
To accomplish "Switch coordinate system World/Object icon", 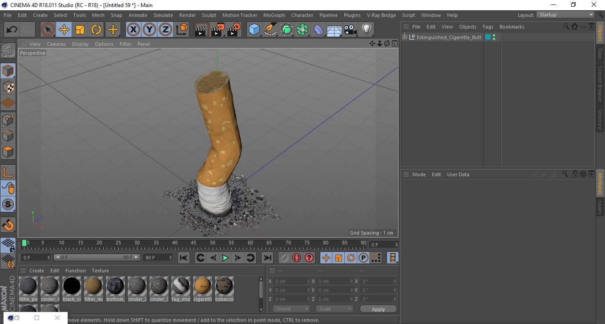I will (181, 30).
